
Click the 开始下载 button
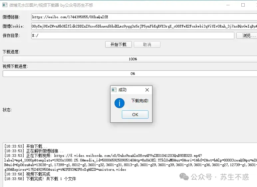pos(118,44)
